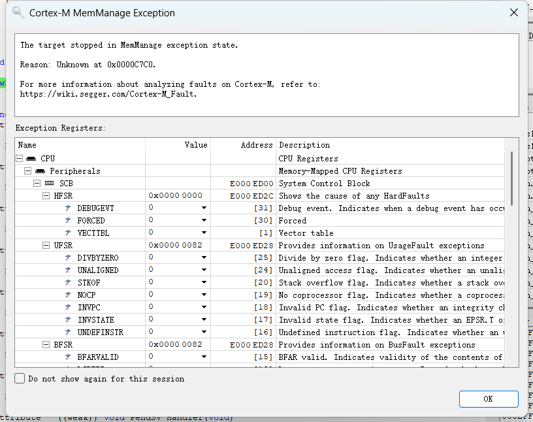Collapse the UFSR register node
The height and width of the screenshot is (422, 533).
pos(46,246)
